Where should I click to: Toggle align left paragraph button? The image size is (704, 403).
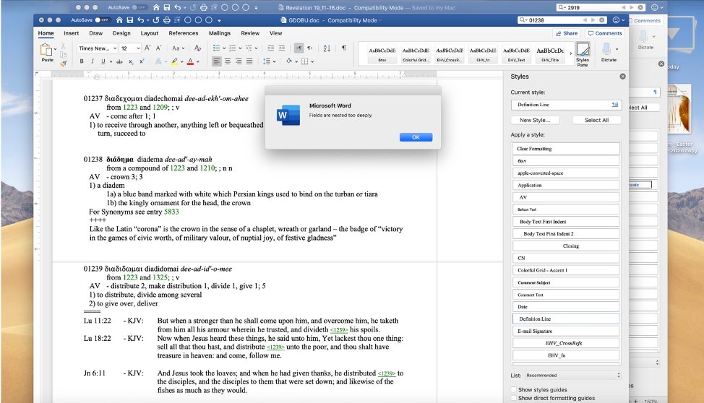coord(217,61)
